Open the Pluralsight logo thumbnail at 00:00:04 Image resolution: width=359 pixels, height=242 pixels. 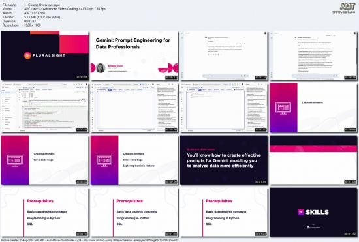(45, 55)
